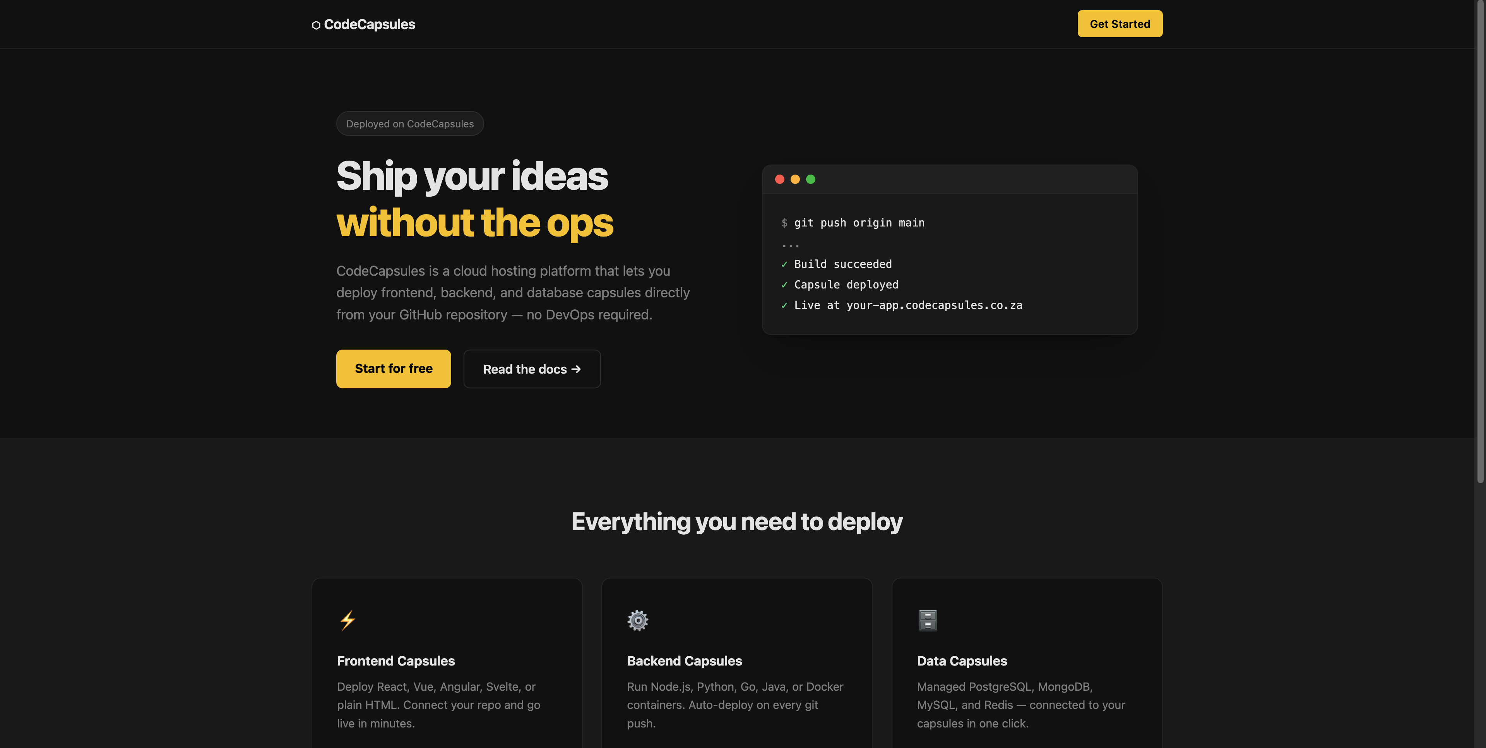The width and height of the screenshot is (1486, 748).
Task: Click the Start for free button
Action: (x=394, y=369)
